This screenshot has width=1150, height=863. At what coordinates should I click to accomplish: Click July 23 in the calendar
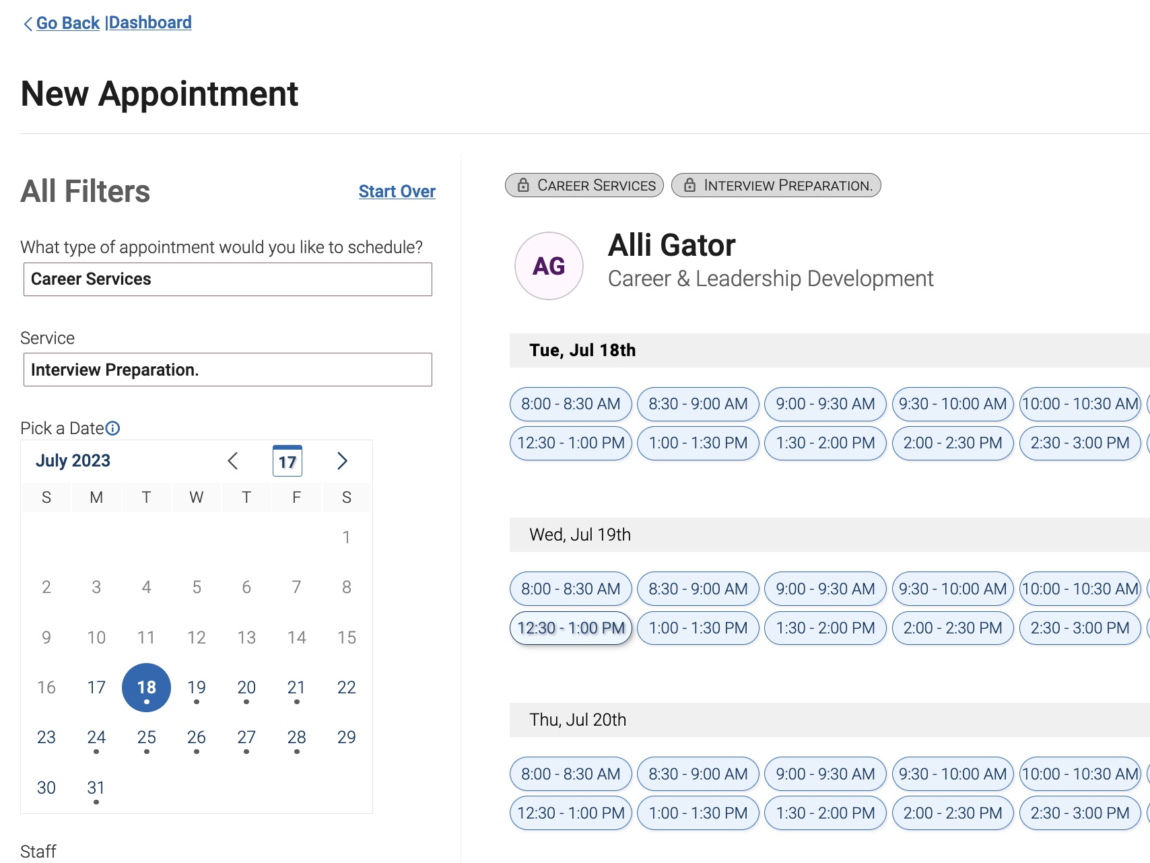coord(46,737)
